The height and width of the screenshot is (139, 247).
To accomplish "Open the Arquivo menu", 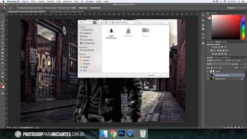I will coord(25,1).
